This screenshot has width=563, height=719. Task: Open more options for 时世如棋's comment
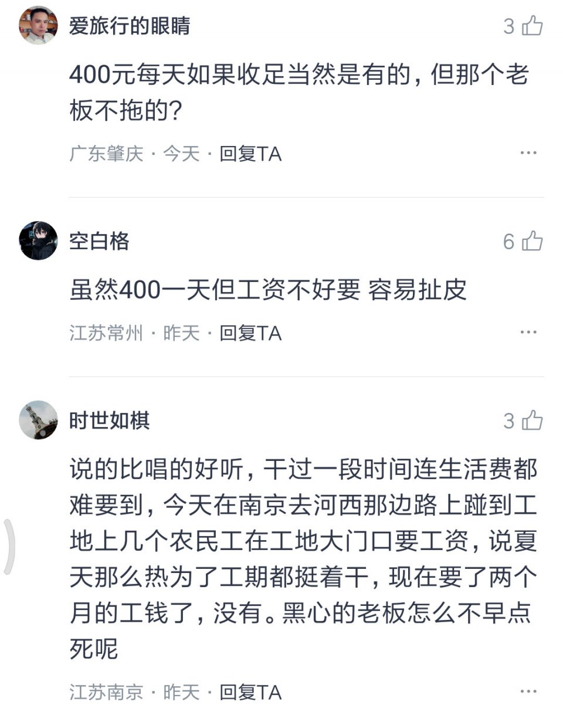click(528, 692)
